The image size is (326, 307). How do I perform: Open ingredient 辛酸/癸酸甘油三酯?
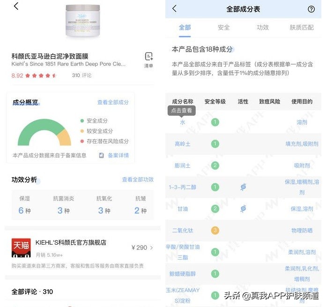[x=183, y=252]
